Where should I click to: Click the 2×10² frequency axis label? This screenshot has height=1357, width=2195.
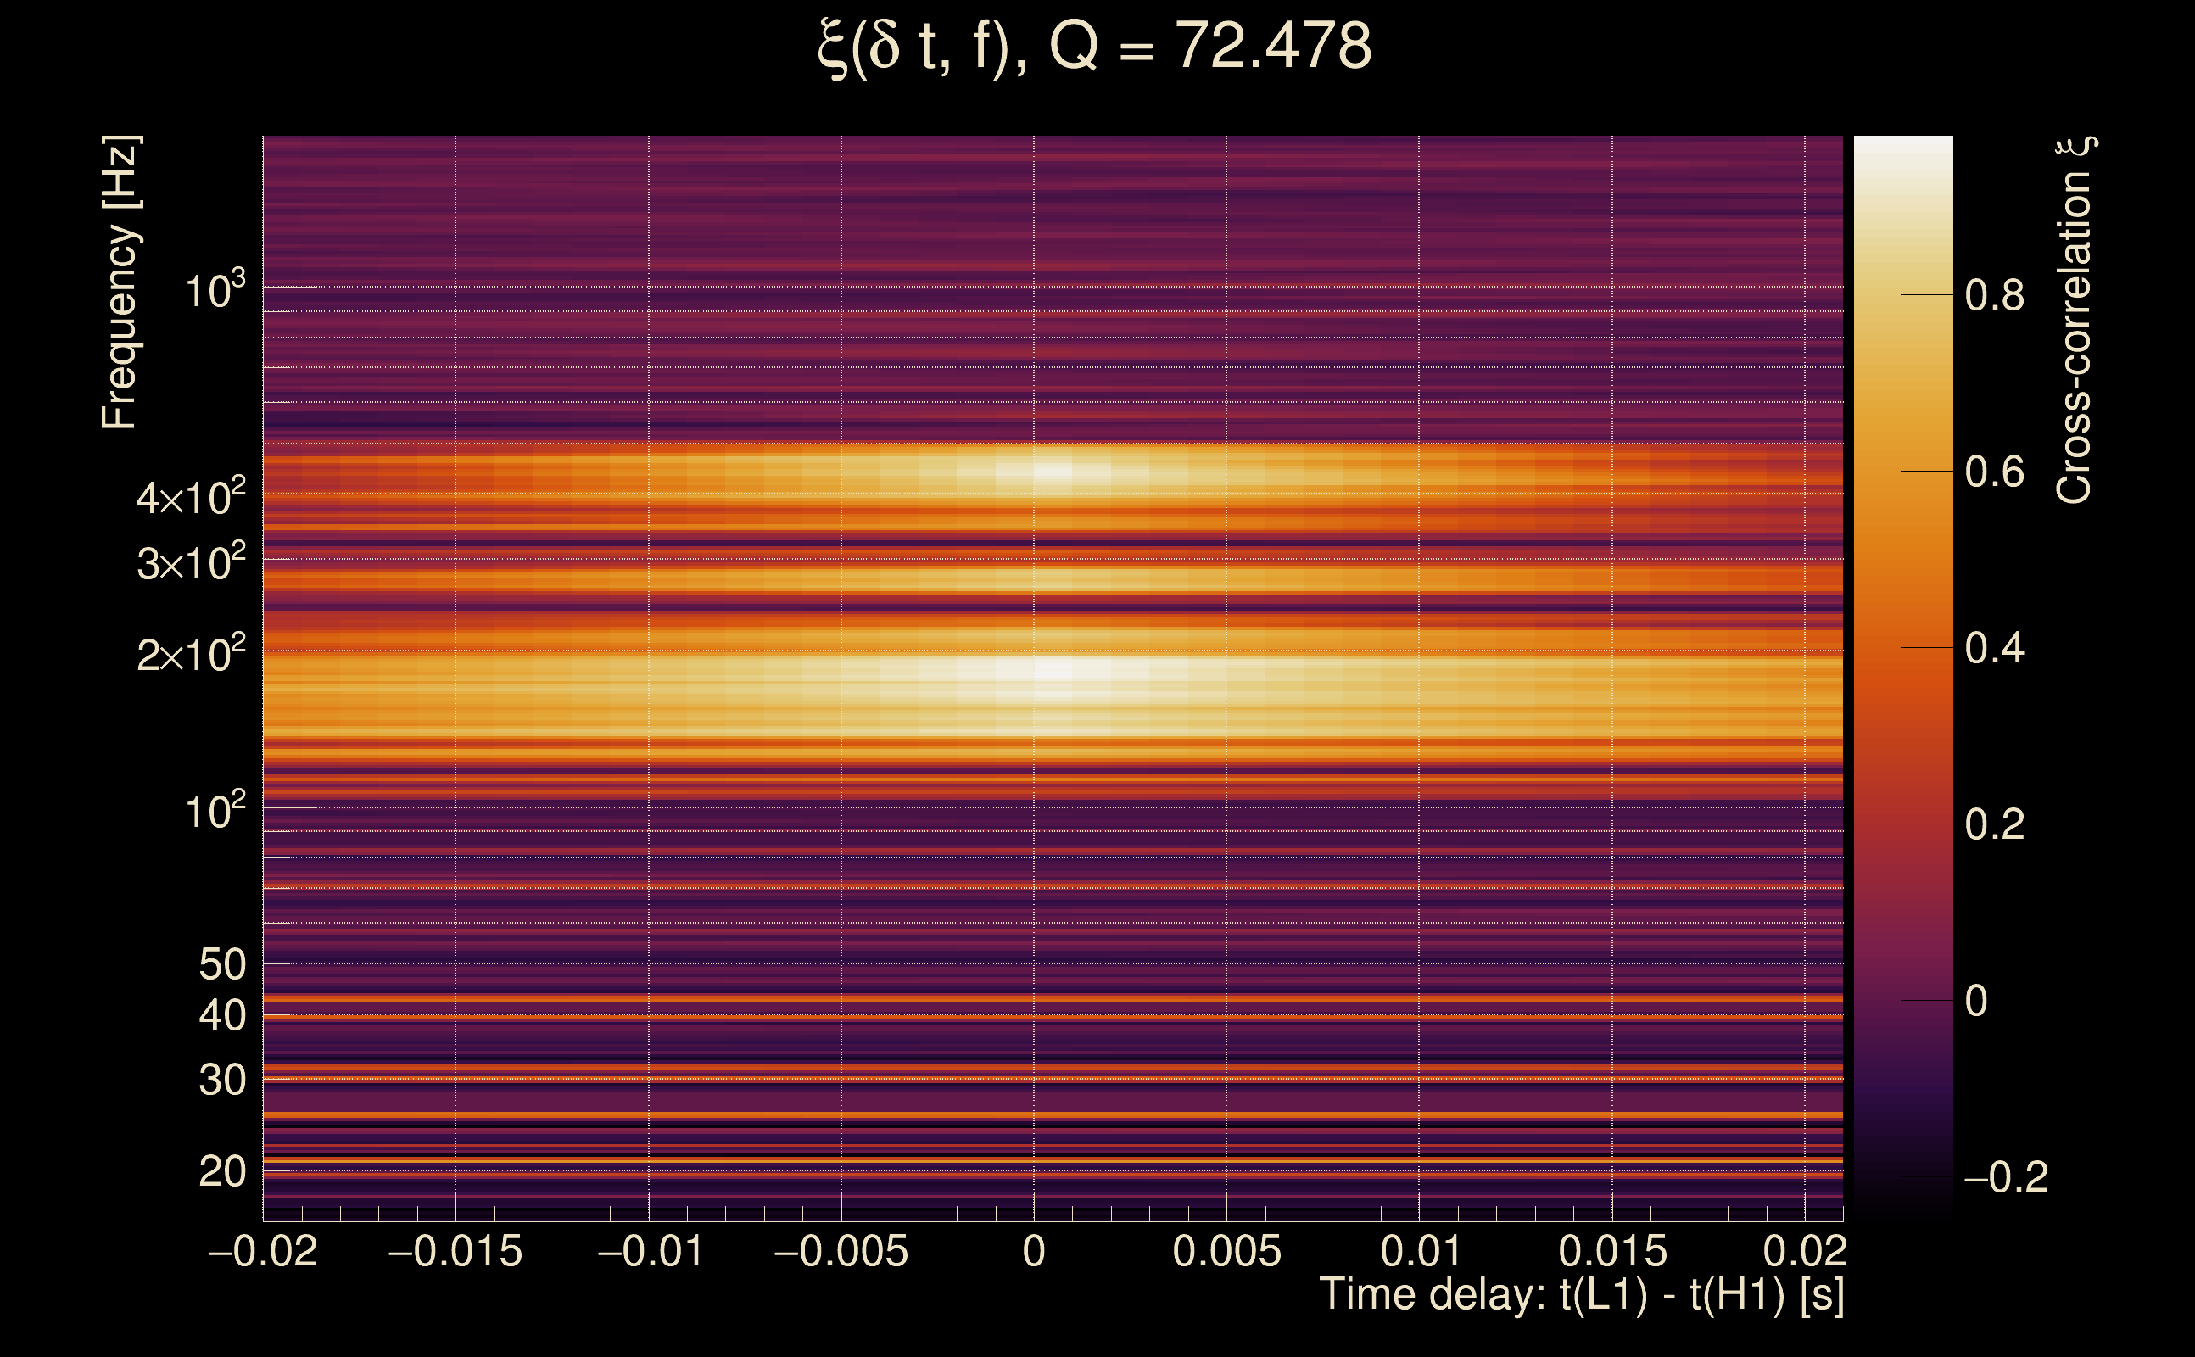191,654
